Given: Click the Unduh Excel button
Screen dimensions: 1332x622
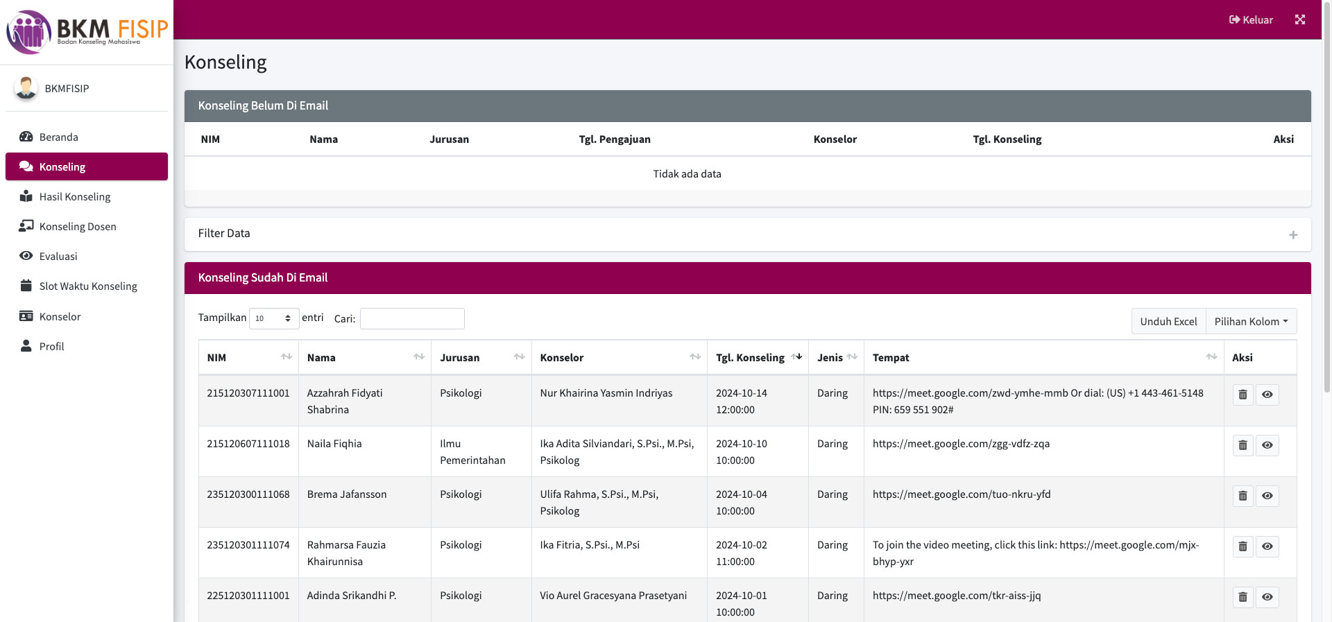Looking at the screenshot, I should (1168, 321).
